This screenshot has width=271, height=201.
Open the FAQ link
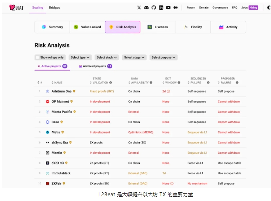tap(235, 8)
